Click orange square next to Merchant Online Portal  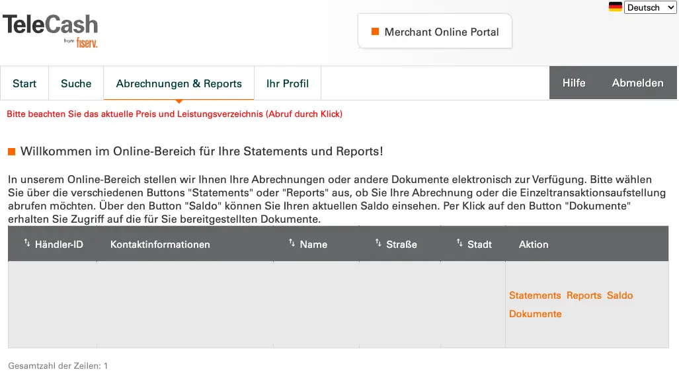coord(375,32)
